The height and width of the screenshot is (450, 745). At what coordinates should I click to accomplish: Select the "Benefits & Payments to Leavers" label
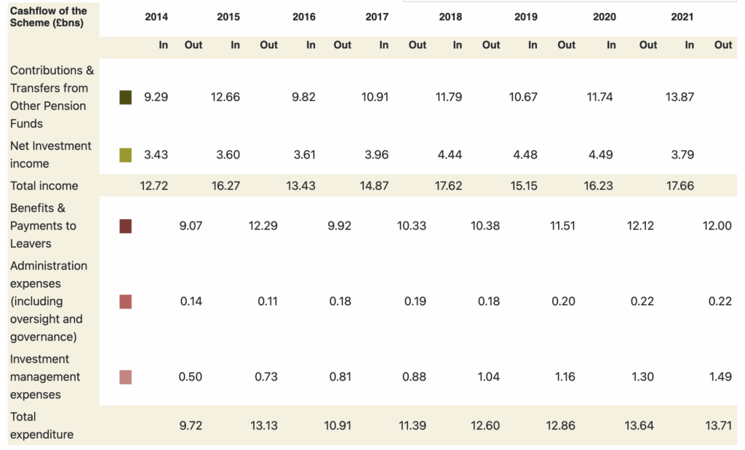click(43, 226)
